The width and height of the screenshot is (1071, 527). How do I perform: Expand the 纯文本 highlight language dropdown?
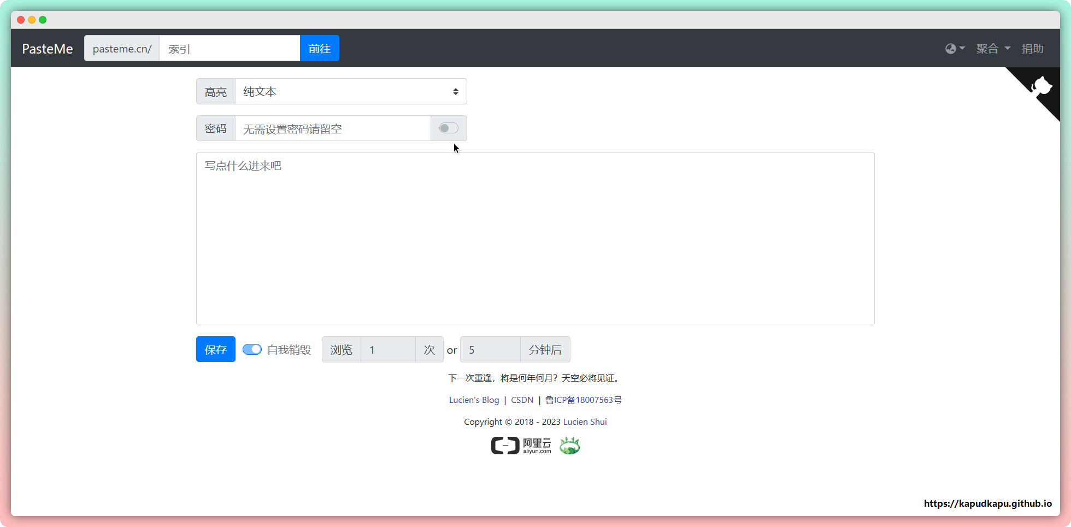click(x=351, y=92)
